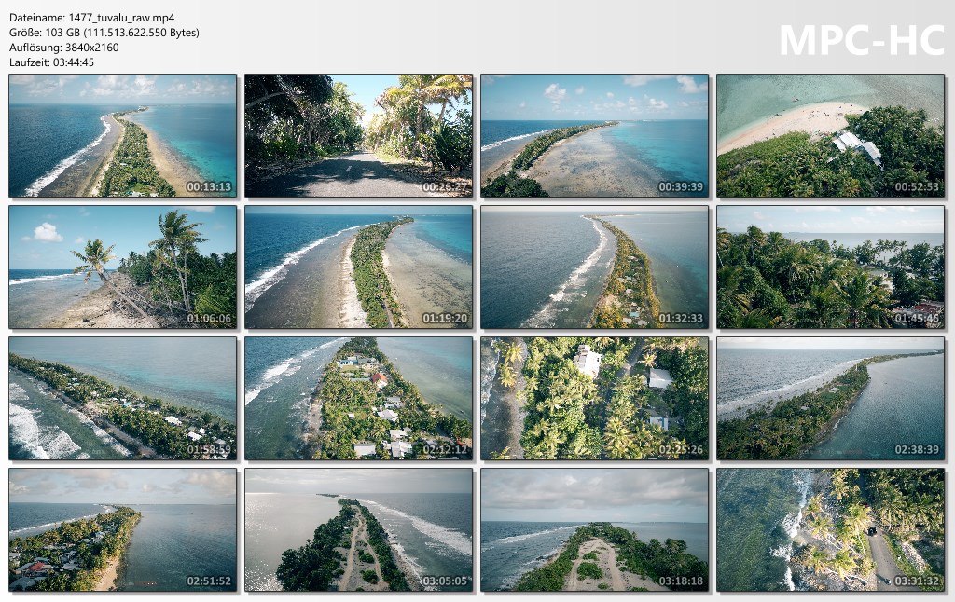The width and height of the screenshot is (955, 602).
Task: Click the file name "1477_tuvalu_raw.mp4"
Action: point(122,18)
